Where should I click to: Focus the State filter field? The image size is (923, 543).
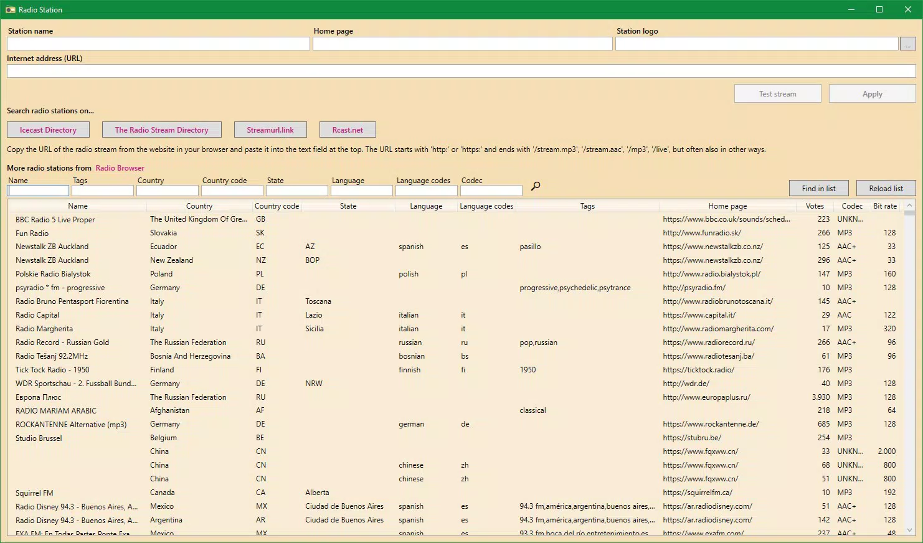[297, 191]
